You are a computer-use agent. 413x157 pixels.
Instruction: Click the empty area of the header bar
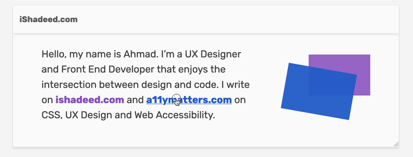[237, 19]
